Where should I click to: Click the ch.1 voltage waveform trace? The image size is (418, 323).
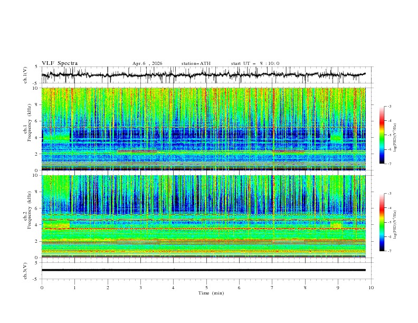(204, 75)
